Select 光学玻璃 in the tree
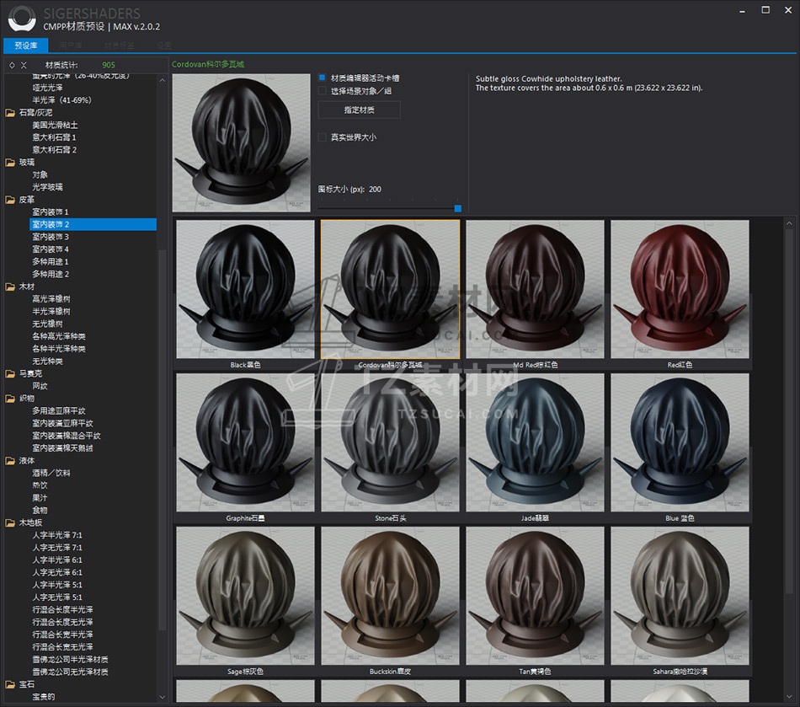Viewport: 800px width, 707px height. [47, 187]
